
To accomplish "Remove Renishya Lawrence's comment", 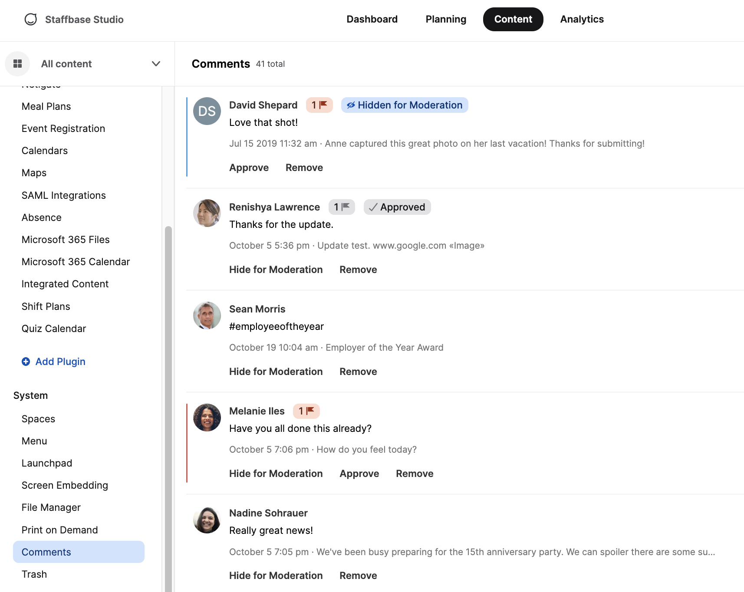I will coord(358,270).
